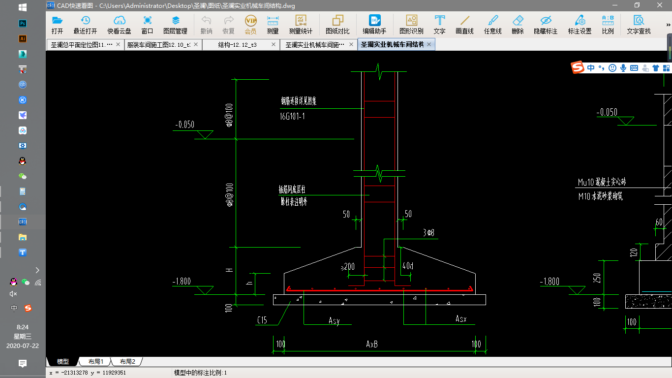672x378 pixels.
Task: Switch to the 模型 model tab
Action: click(62, 362)
